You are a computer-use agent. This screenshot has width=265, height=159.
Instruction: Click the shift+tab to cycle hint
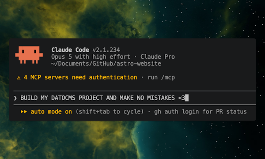pyautogui.click(x=110, y=112)
